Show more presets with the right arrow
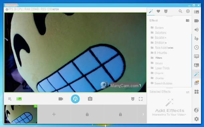The image size is (204, 127). 143,114
